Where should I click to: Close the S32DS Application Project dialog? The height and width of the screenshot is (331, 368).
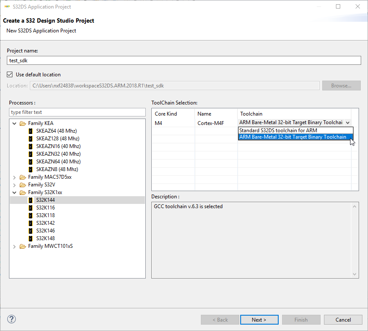click(357, 6)
